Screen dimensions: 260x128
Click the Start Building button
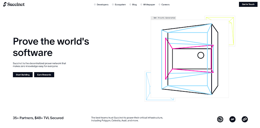tap(23, 74)
